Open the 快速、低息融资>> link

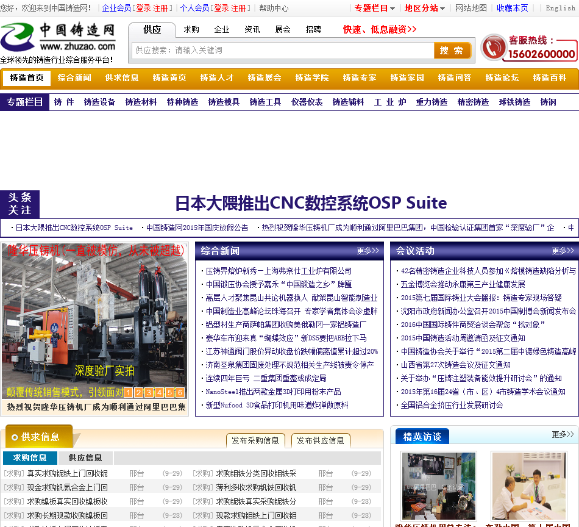coord(380,29)
